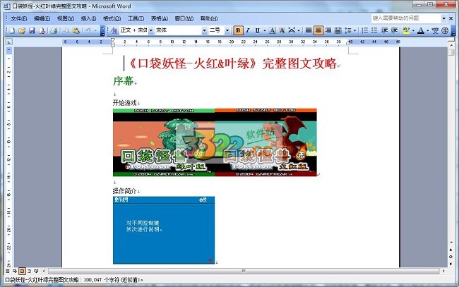Open the 帮助(H) menu

pyautogui.click(x=209, y=18)
